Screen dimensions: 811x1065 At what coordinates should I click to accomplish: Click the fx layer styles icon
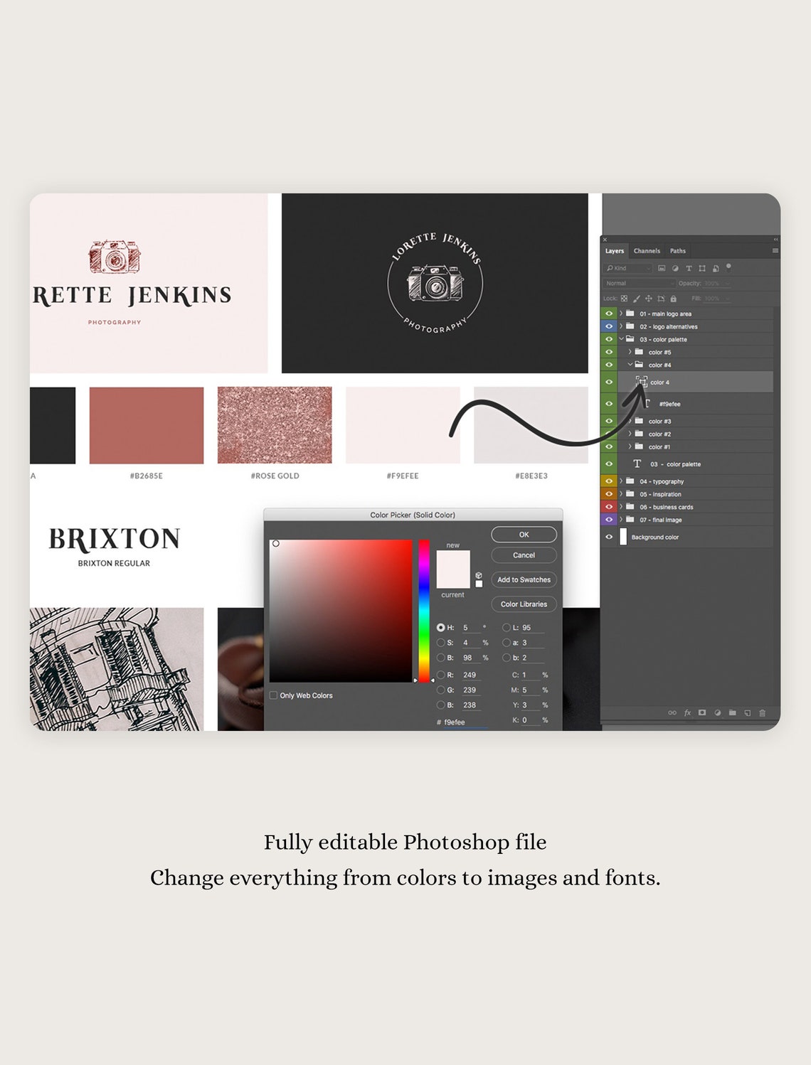(x=687, y=713)
